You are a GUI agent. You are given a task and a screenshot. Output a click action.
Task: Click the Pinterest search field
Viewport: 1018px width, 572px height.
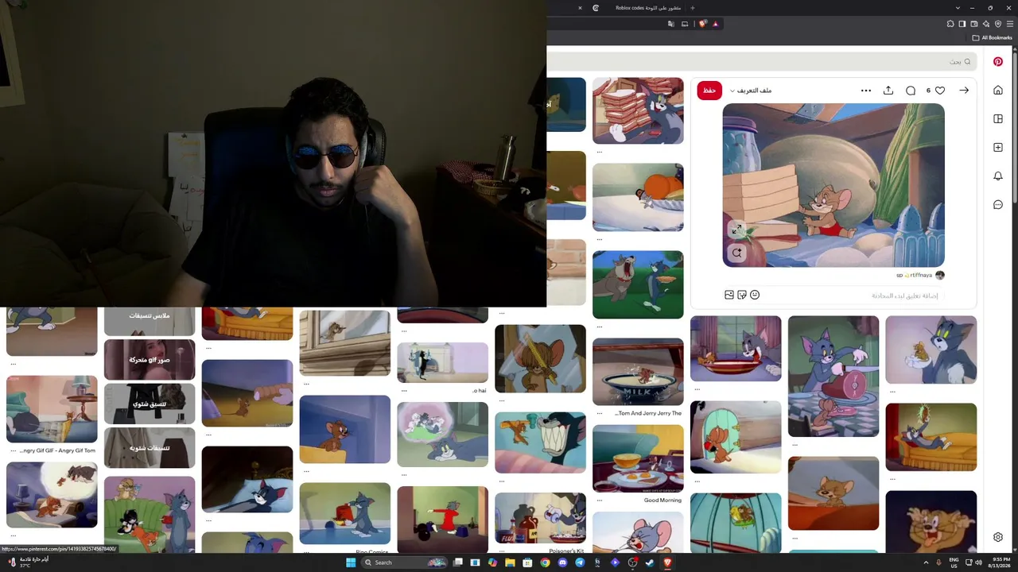click(x=761, y=61)
